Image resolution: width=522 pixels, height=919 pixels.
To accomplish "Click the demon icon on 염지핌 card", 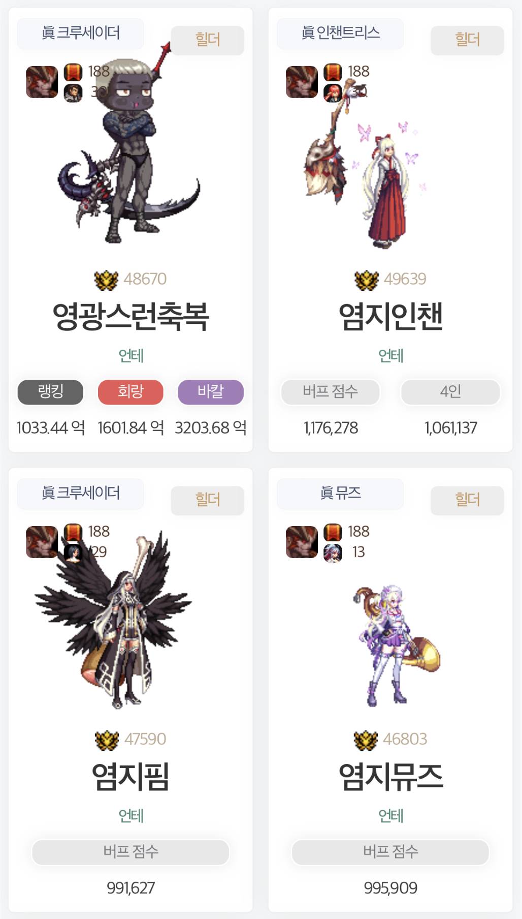I will 42,542.
